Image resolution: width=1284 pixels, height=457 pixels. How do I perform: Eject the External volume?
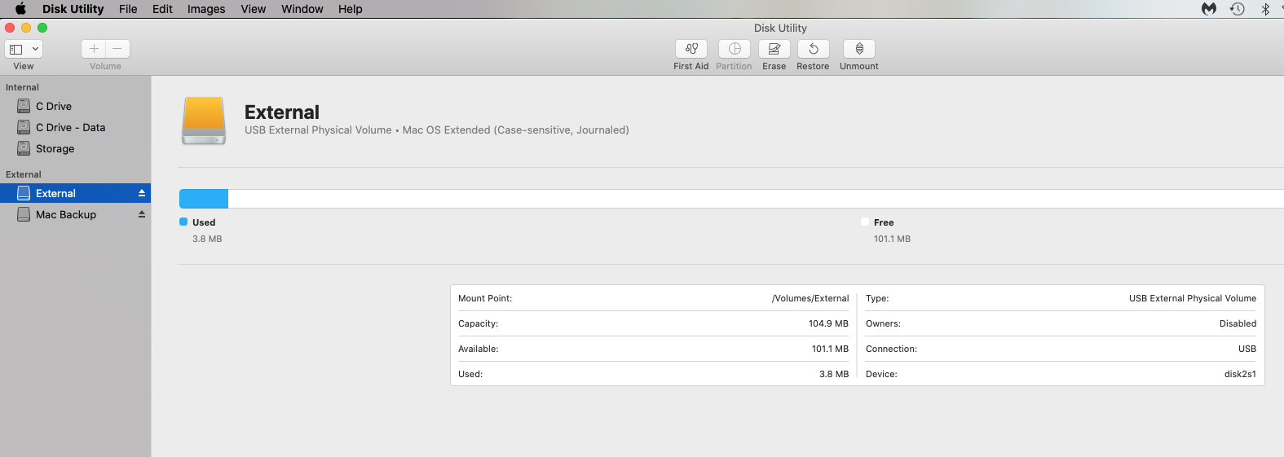(141, 193)
